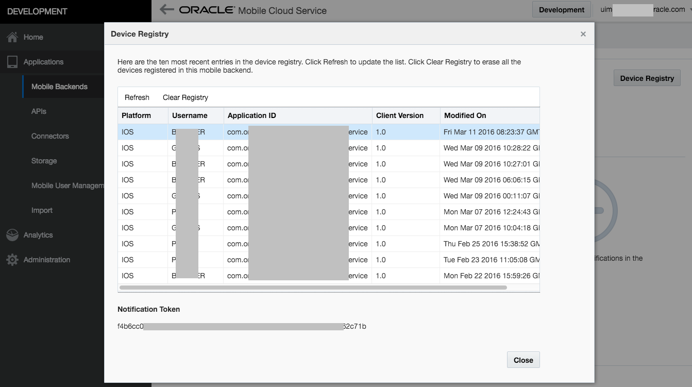Open Connectors in sidebar
The height and width of the screenshot is (387, 692).
pyautogui.click(x=50, y=136)
